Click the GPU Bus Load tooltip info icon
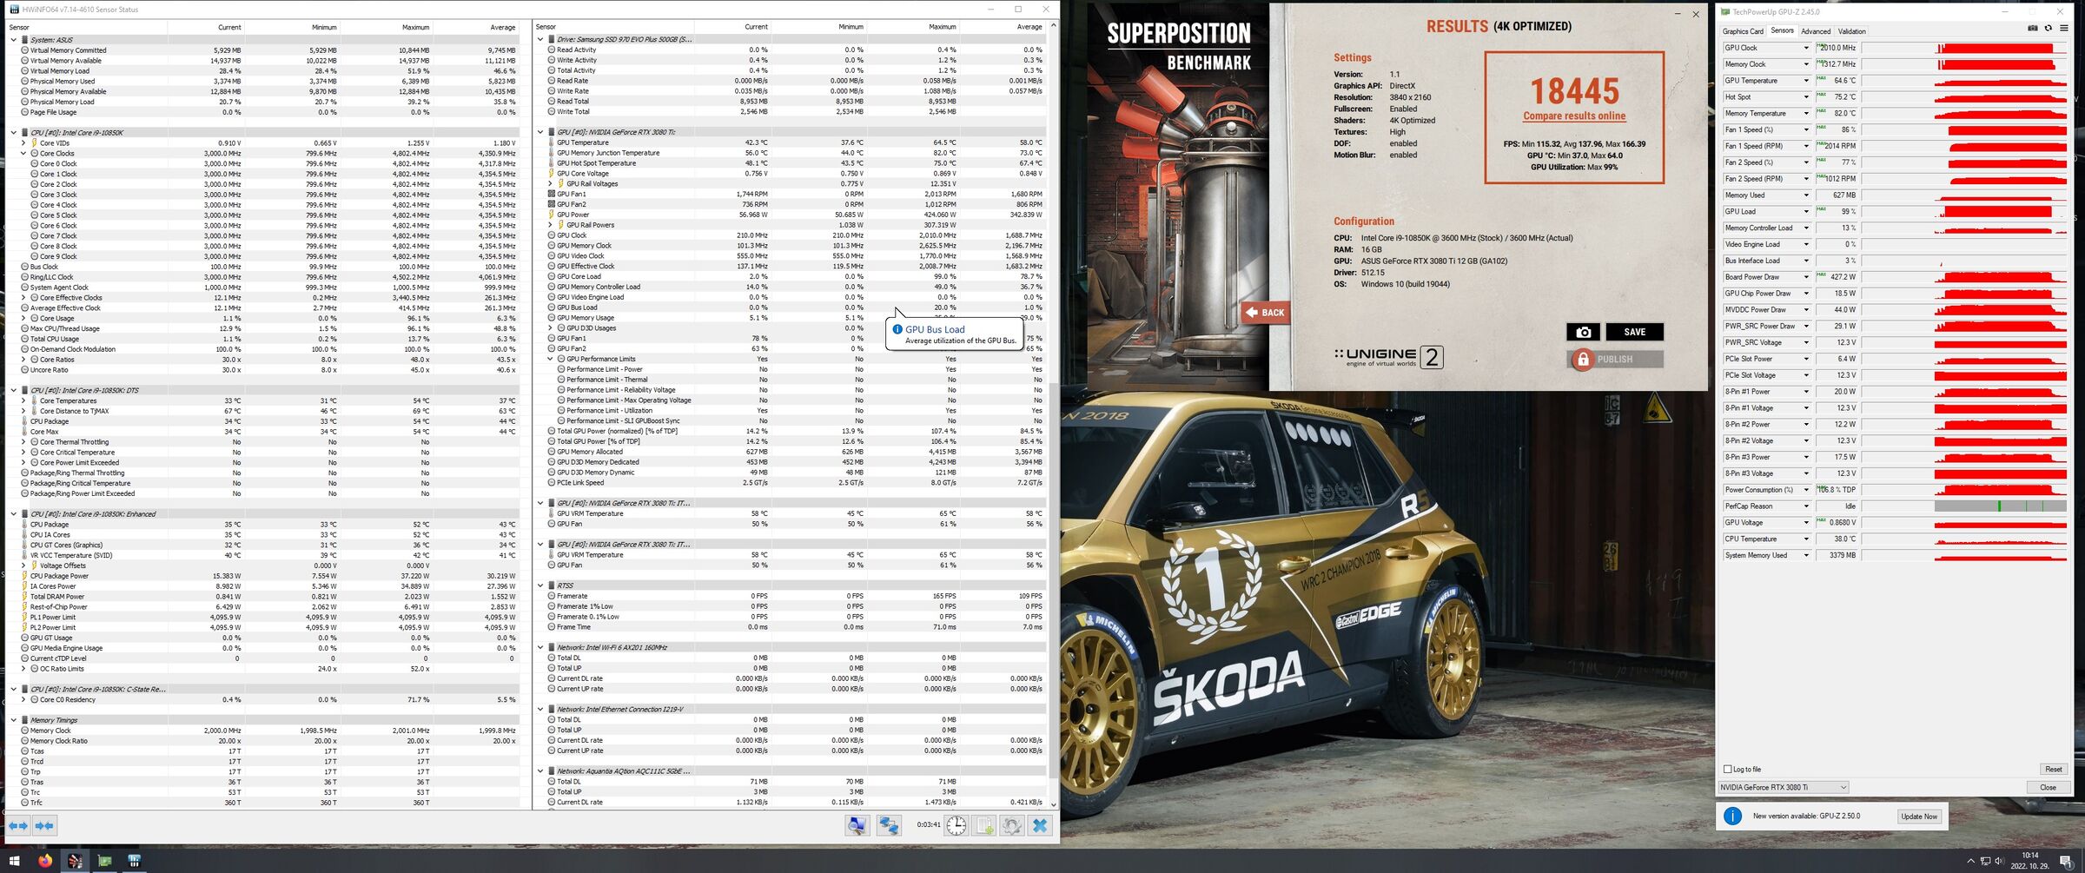 (897, 329)
